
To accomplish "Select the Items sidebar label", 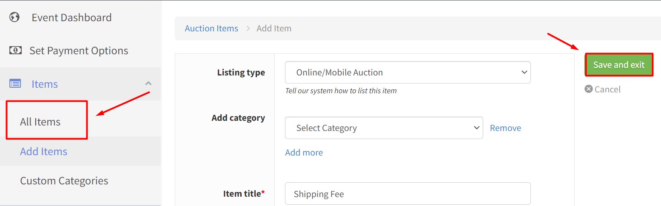I will 45,84.
